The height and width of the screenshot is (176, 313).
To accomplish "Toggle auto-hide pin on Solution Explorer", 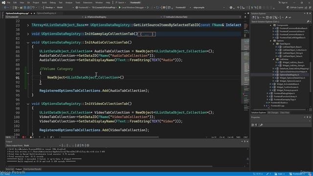I will point(308,13).
